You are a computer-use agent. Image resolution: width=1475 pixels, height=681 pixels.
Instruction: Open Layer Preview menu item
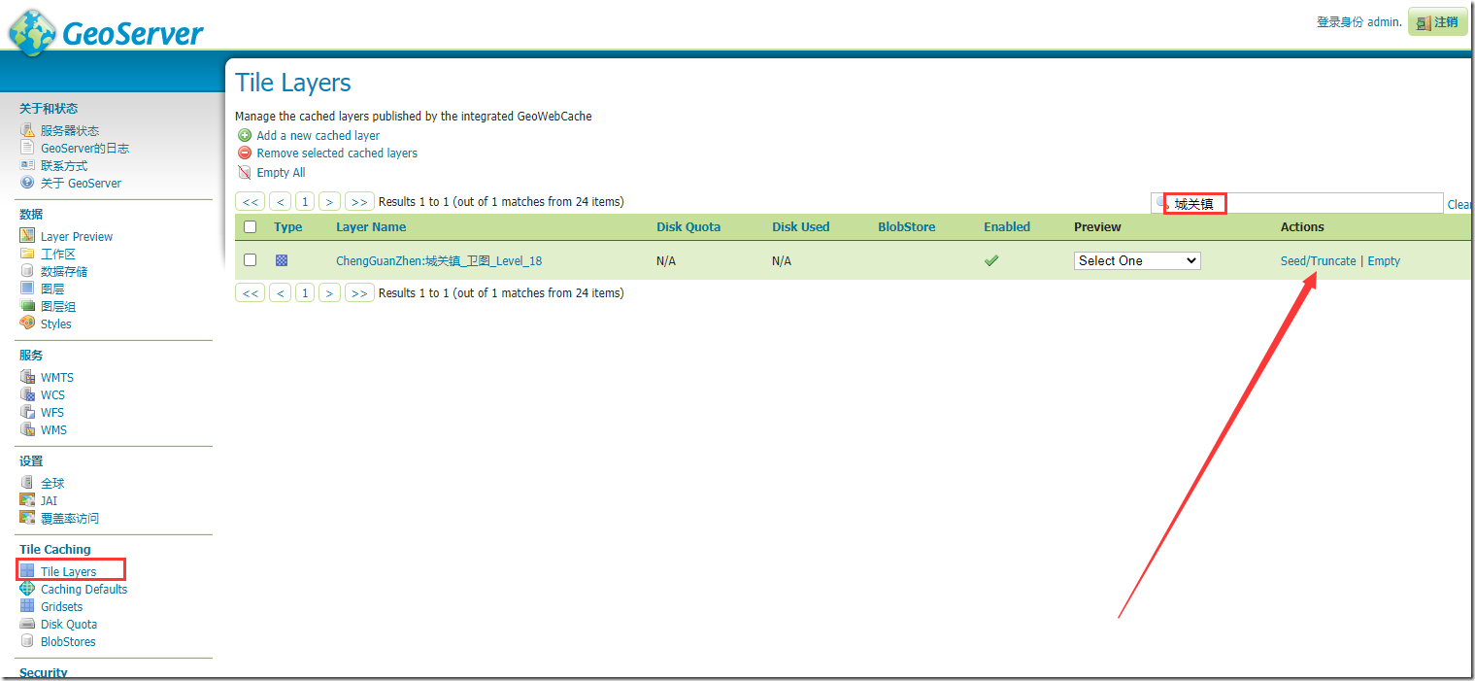(x=77, y=236)
